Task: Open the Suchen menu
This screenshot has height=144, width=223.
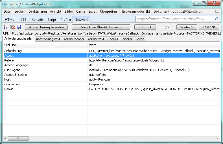Action: coord(20,12)
